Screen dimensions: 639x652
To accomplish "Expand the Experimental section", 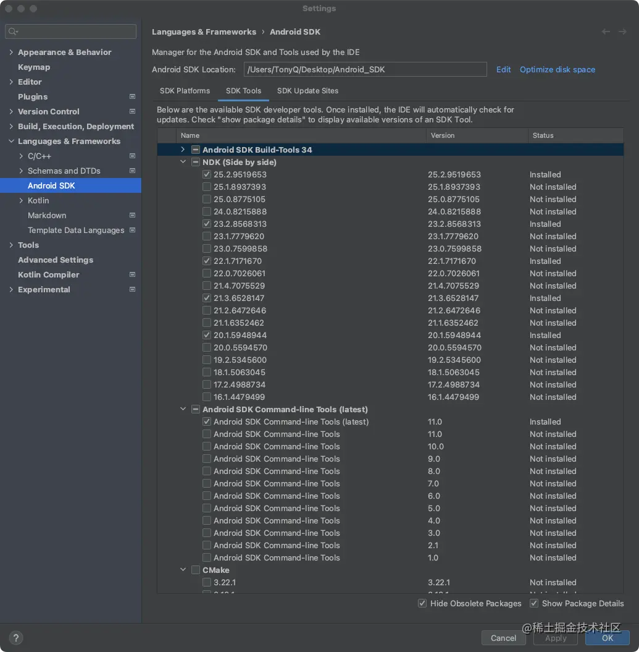I will (x=11, y=289).
